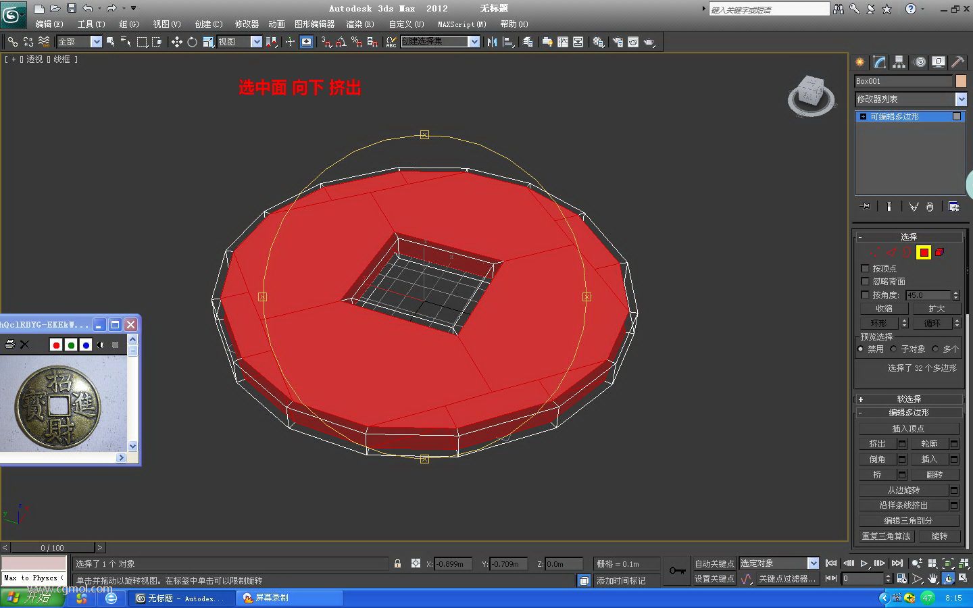
Task: Toggle the 设置关键点 set key button
Action: tap(714, 579)
